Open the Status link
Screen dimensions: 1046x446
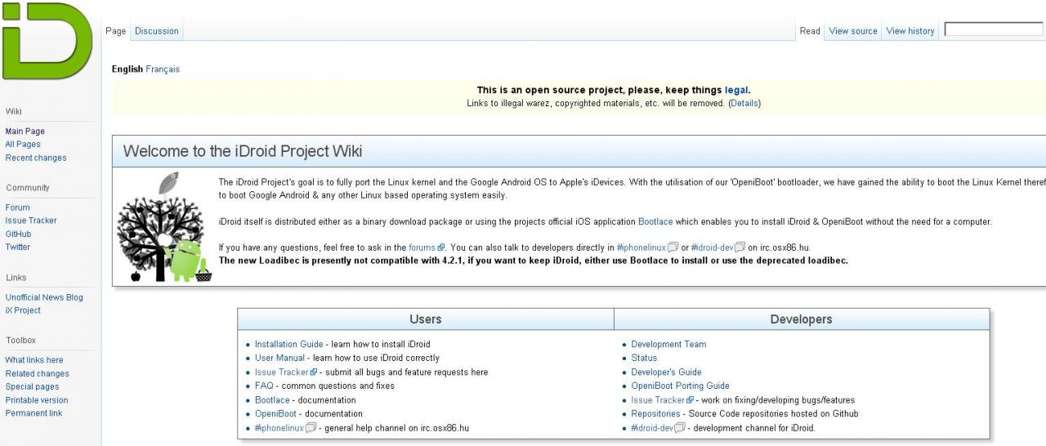(x=644, y=359)
